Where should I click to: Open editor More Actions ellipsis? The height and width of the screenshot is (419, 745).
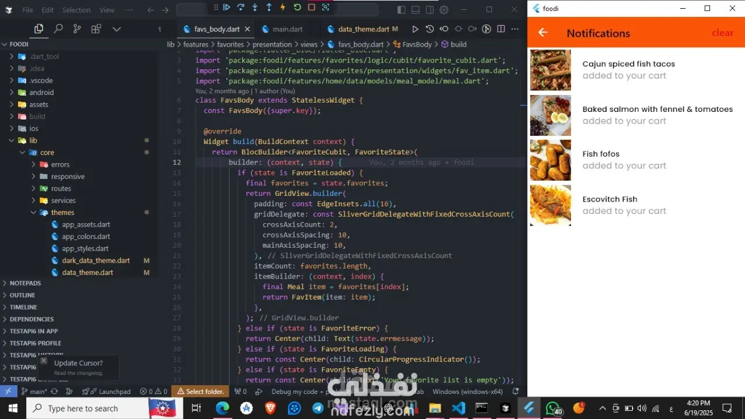tap(515, 29)
